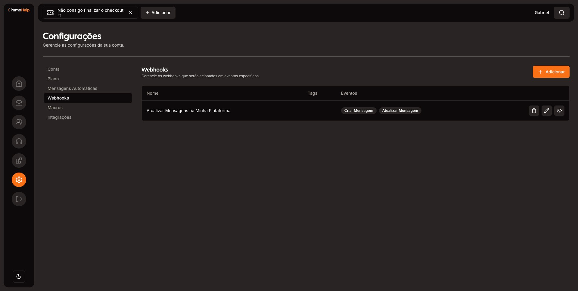Open the Macros settings section
The image size is (578, 291).
88,108
